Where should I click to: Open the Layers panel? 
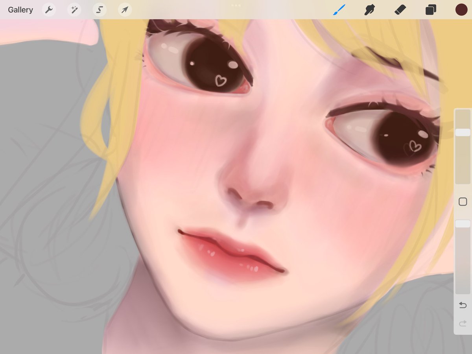pos(431,10)
